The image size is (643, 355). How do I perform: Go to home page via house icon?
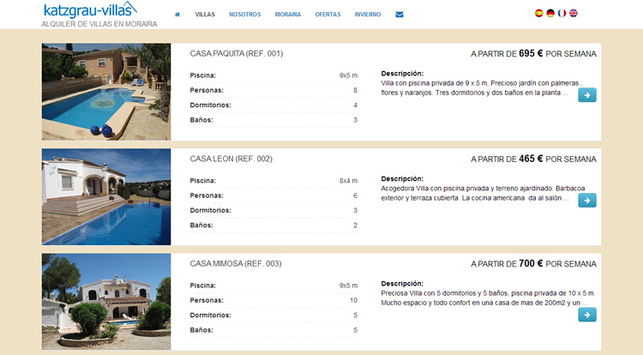pyautogui.click(x=177, y=15)
